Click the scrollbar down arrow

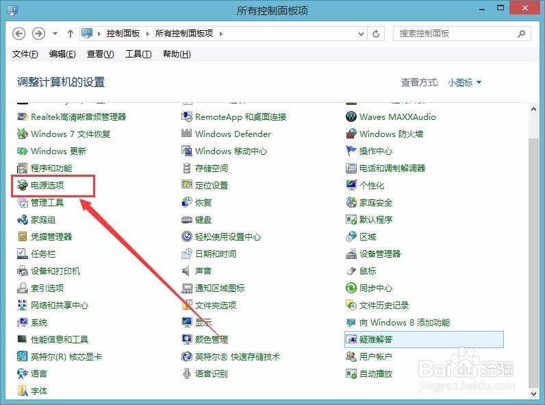click(533, 393)
